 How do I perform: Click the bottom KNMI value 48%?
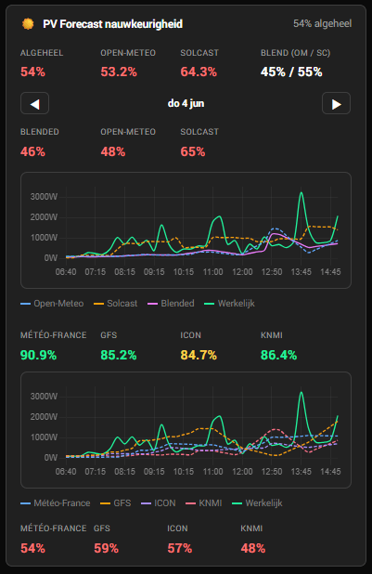[253, 548]
